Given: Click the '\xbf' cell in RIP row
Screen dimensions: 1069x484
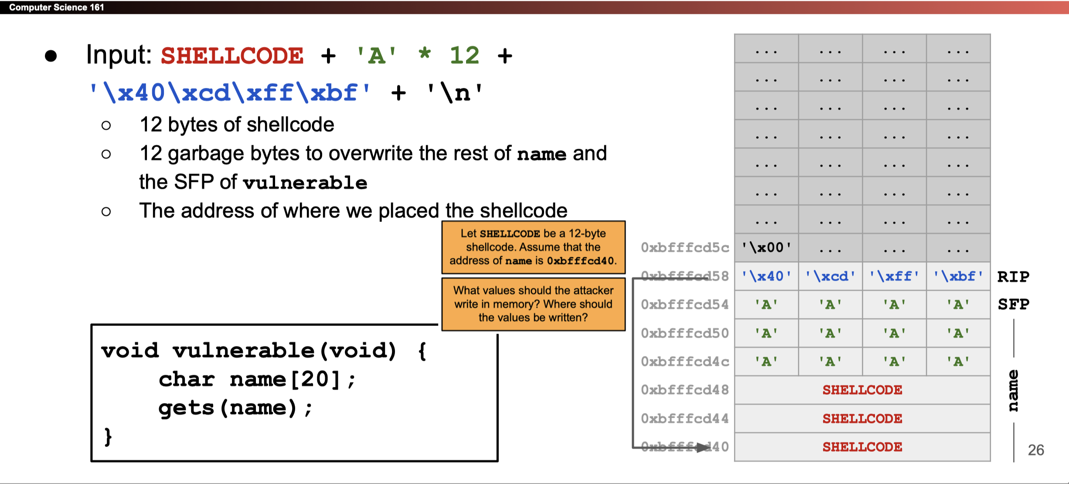Looking at the screenshot, I should pos(958,276).
